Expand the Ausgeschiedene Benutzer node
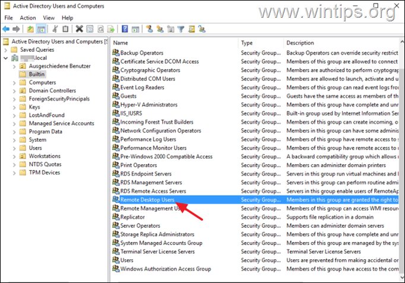 [x=14, y=66]
